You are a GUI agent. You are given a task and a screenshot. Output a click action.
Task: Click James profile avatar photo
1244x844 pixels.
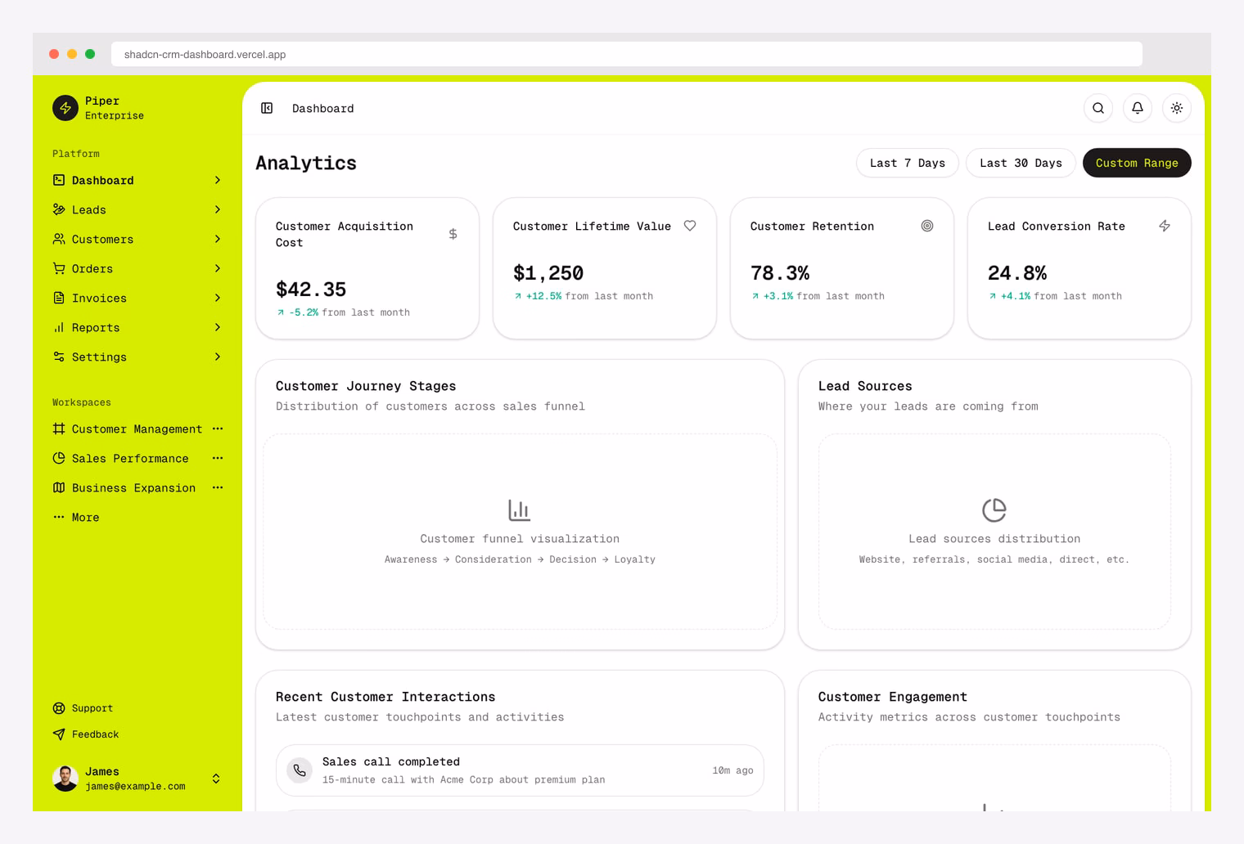(x=65, y=779)
